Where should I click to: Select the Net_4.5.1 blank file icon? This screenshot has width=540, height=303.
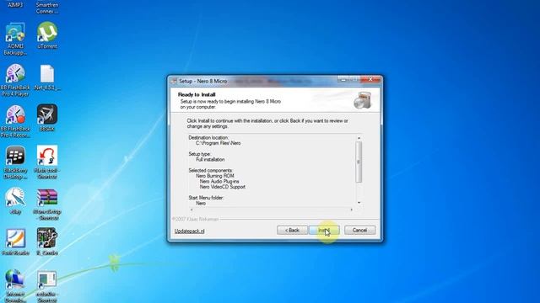point(47,73)
